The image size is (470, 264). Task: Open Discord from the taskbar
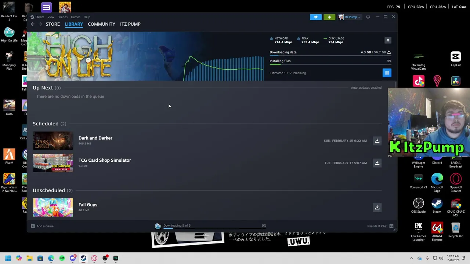[73, 258]
